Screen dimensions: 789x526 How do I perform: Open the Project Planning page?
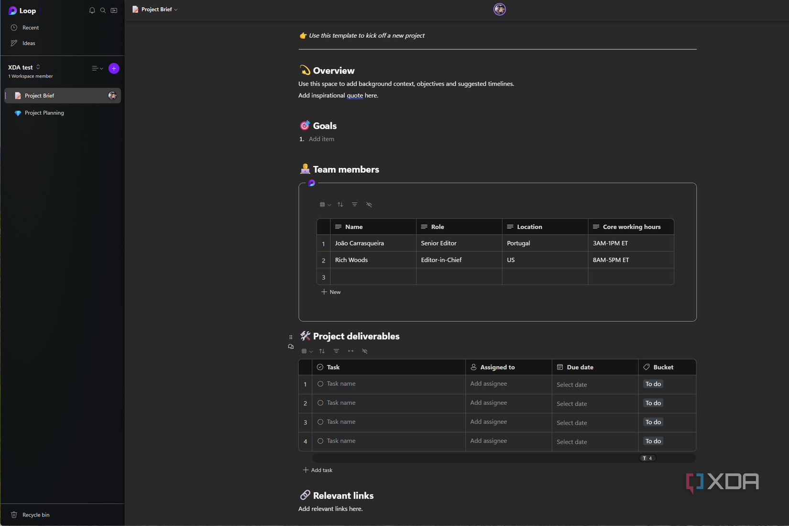44,113
